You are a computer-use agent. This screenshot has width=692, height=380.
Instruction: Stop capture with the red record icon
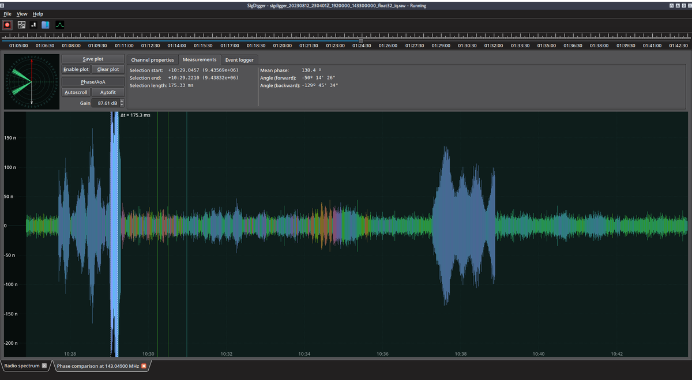7,25
